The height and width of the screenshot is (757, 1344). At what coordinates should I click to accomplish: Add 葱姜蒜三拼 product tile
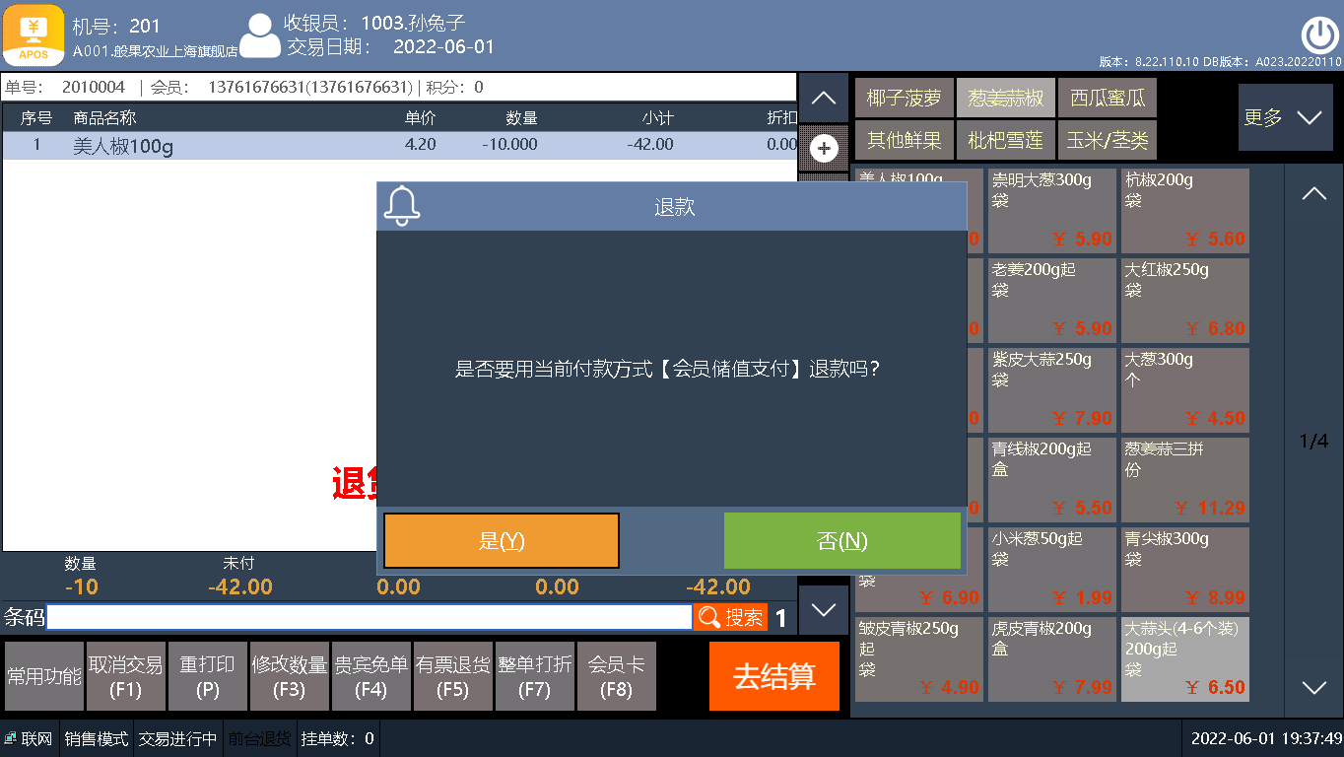coord(1185,480)
